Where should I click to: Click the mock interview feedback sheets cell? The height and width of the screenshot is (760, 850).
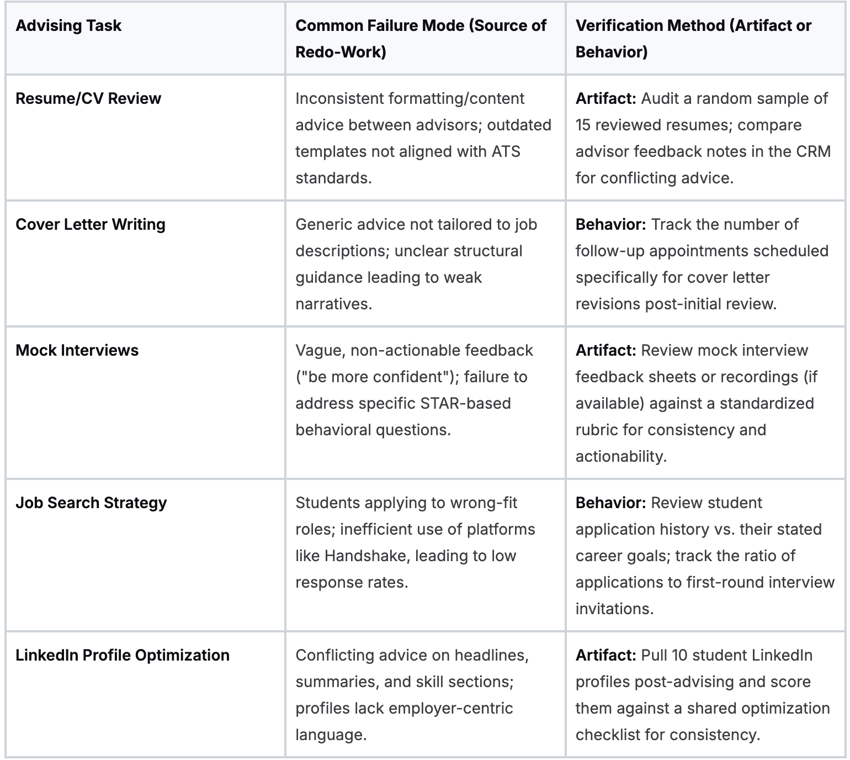click(695, 403)
